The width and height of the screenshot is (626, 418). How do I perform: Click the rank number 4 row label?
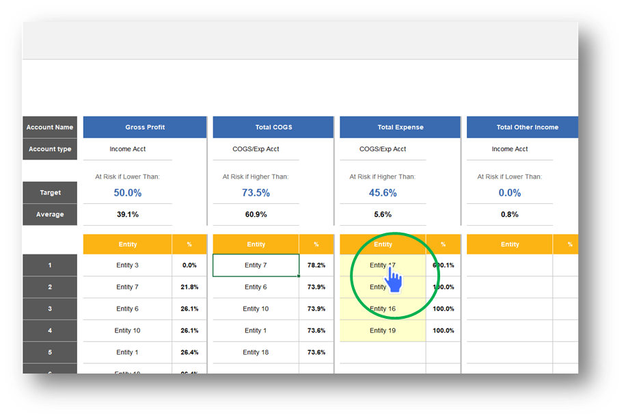pos(50,330)
